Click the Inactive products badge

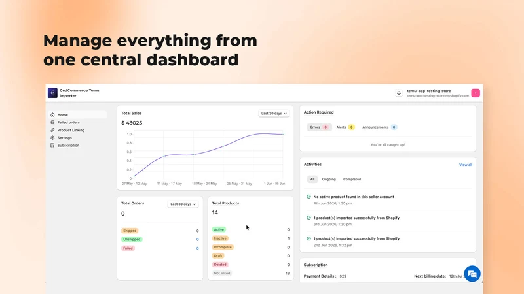(x=220, y=238)
